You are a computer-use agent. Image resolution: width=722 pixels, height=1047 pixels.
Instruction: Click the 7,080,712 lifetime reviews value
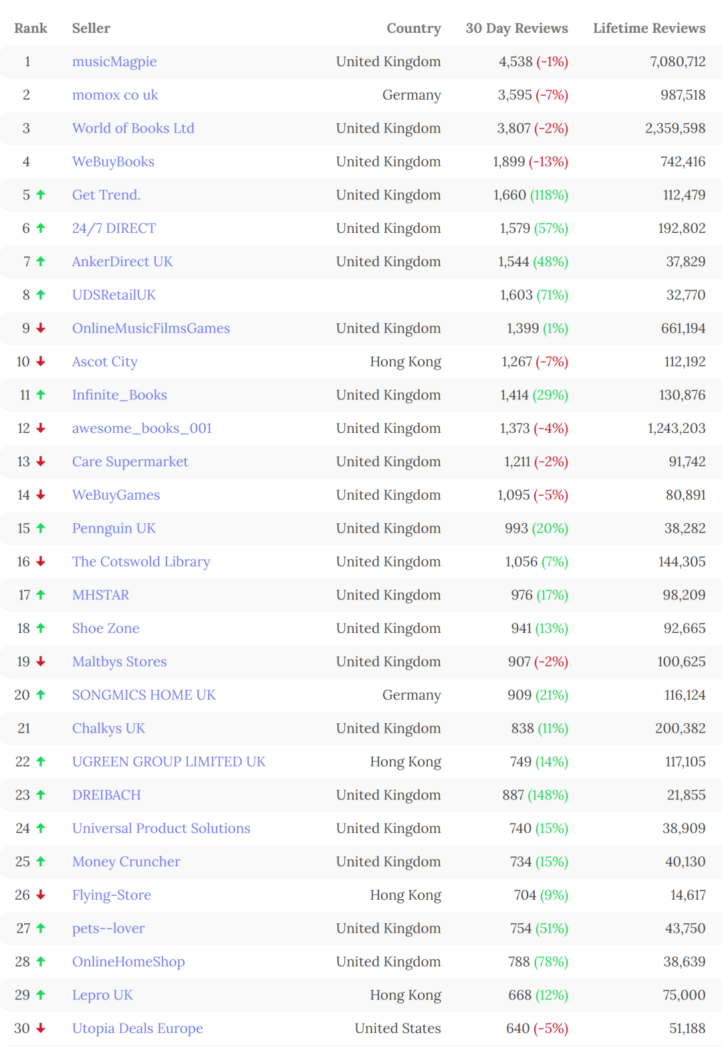point(678,62)
